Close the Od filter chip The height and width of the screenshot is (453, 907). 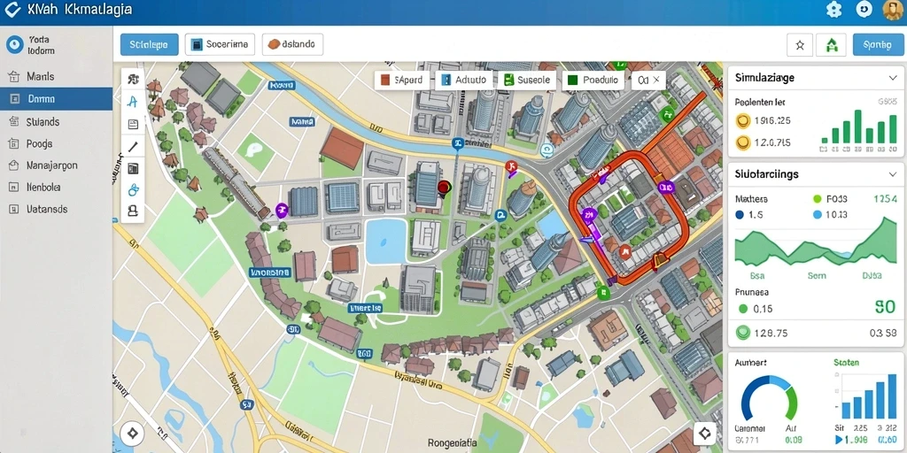pyautogui.click(x=656, y=81)
